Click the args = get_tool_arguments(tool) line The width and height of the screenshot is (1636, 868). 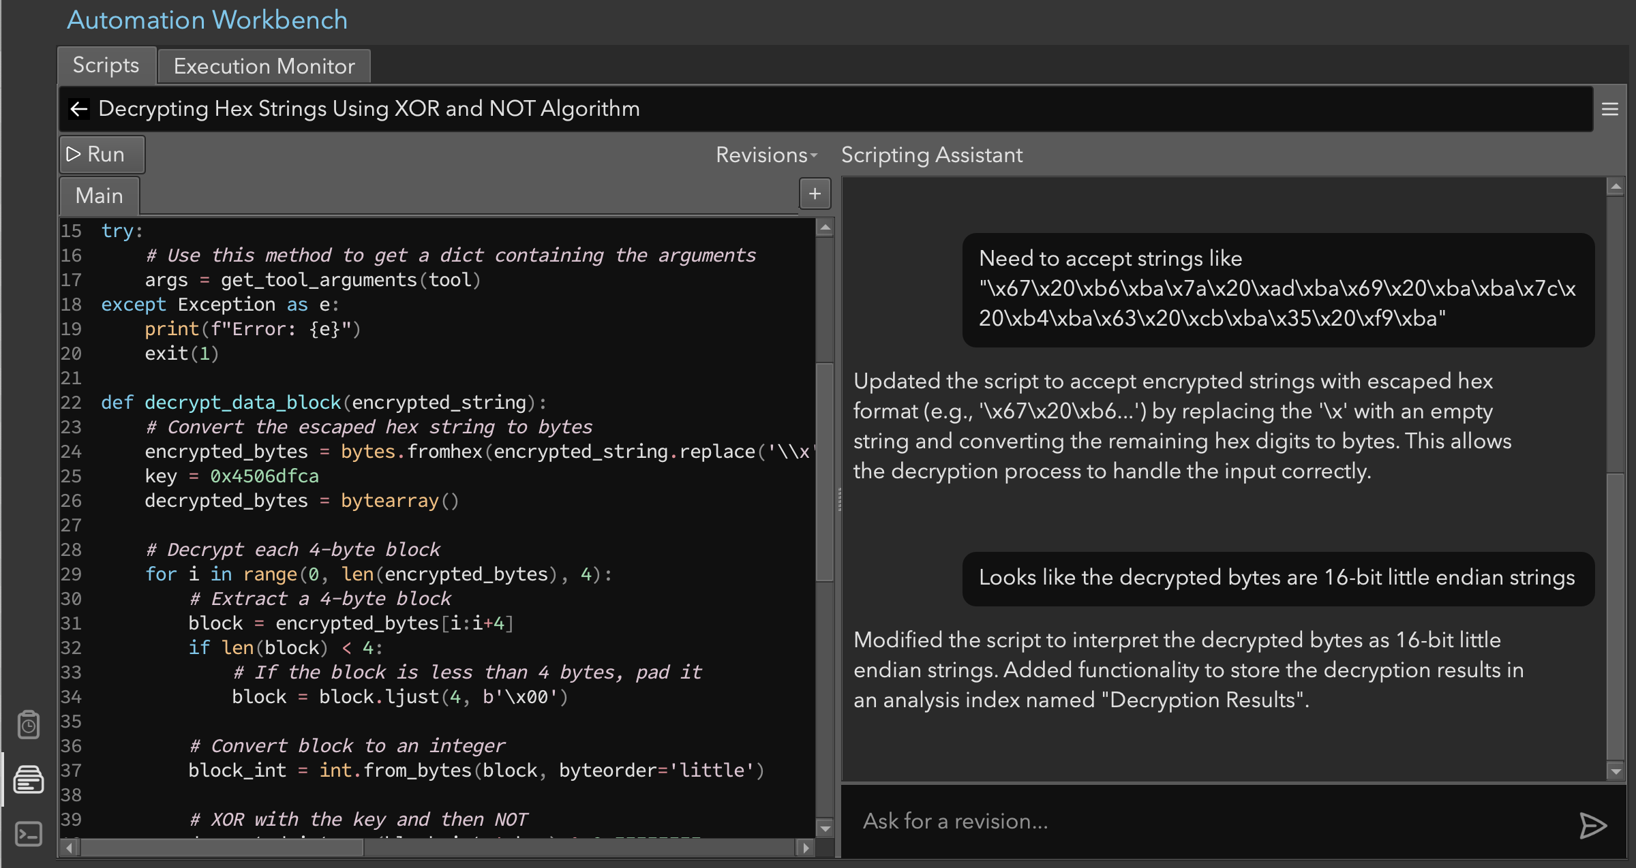pyautogui.click(x=313, y=280)
